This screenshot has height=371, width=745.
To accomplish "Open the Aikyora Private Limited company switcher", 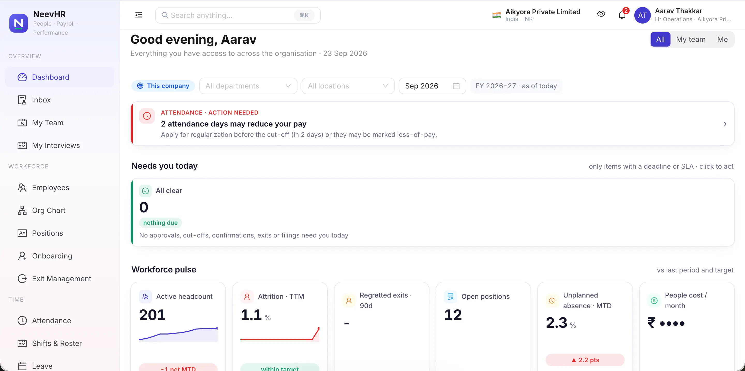I will coord(537,15).
